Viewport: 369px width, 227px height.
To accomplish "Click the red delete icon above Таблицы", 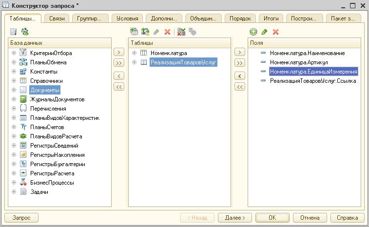I will (x=168, y=32).
